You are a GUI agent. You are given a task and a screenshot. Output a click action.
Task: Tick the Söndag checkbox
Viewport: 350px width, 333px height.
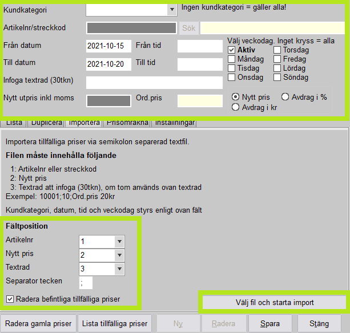277,78
